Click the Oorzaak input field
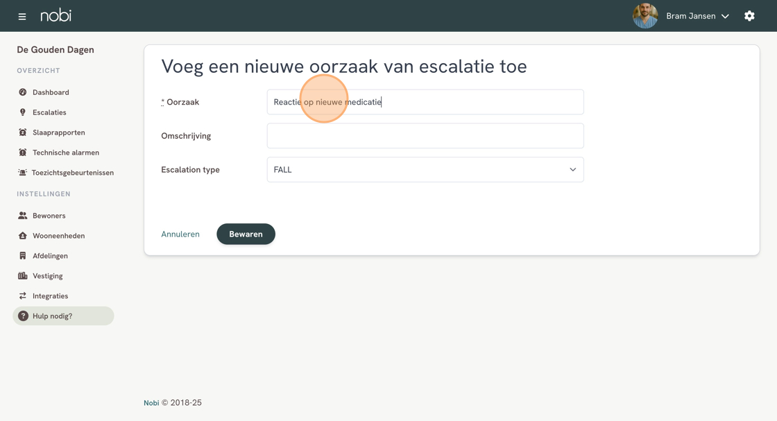This screenshot has width=777, height=421. click(425, 102)
